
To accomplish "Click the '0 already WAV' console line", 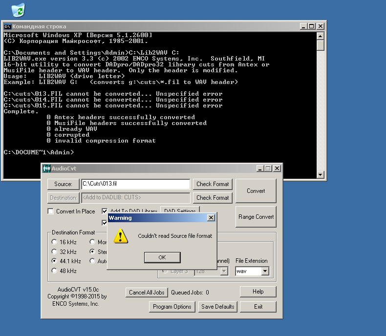I will pyautogui.click(x=72, y=129).
